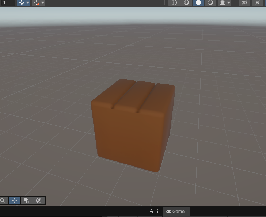
Task: Open grid snapping dropdown arrow
Action: [28, 3]
